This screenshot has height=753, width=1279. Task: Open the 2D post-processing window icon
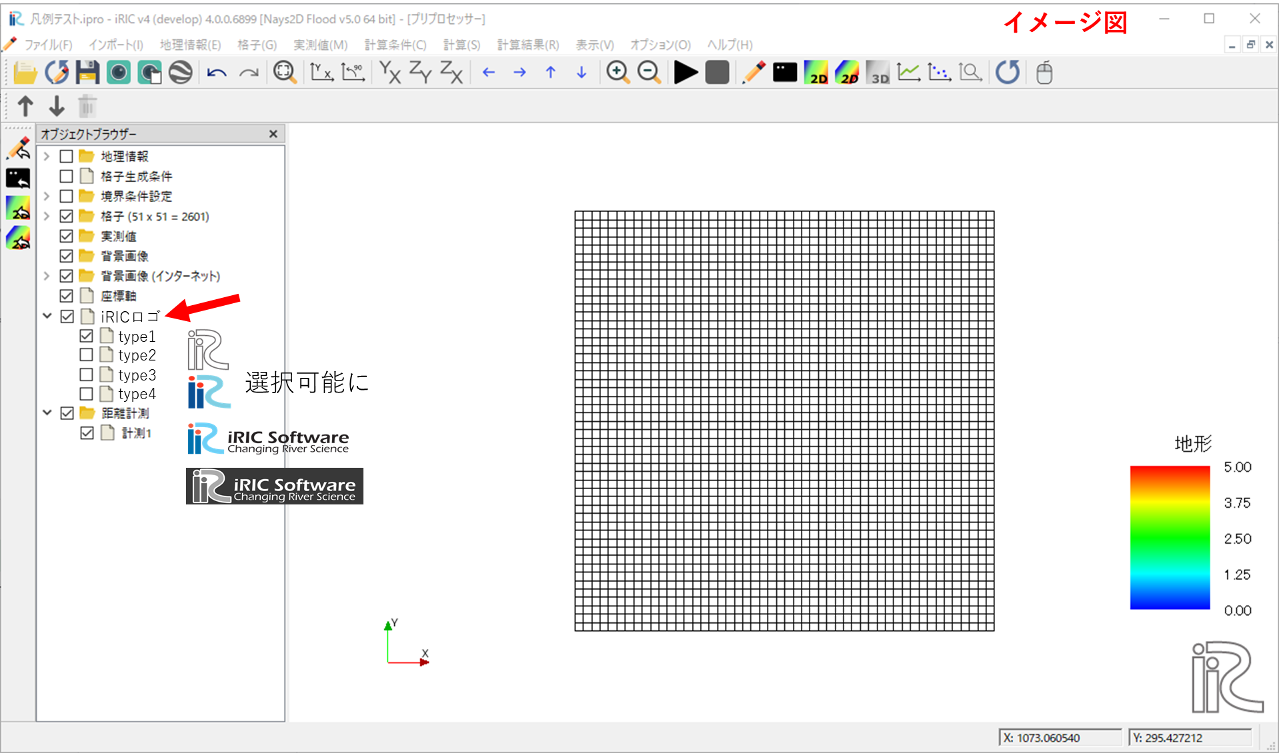pyautogui.click(x=816, y=72)
